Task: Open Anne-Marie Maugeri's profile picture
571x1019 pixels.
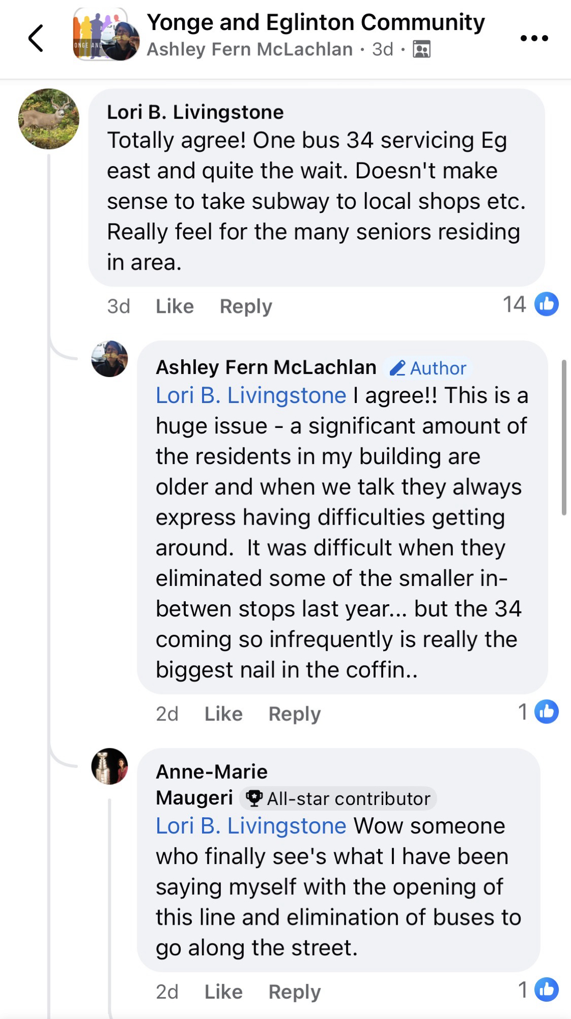Action: 109,766
